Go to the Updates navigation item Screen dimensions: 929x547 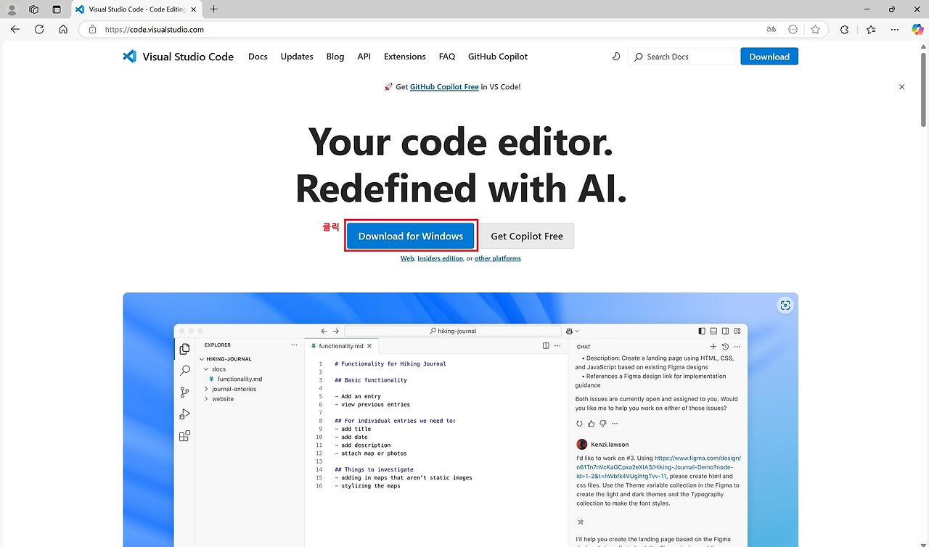(x=297, y=57)
